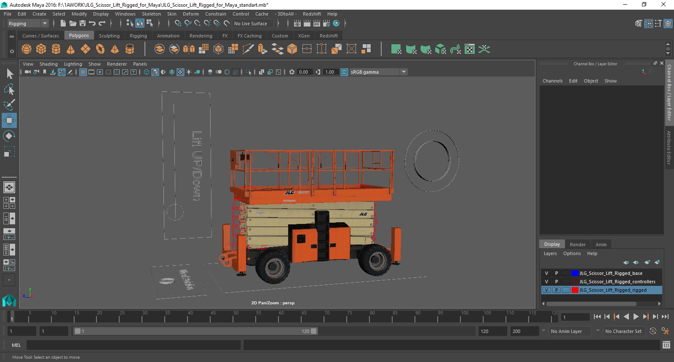Image resolution: width=674 pixels, height=362 pixels.
Task: Toggle playback P of JLG_Scissor_Lift_Rigged_base layer
Action: 556,273
